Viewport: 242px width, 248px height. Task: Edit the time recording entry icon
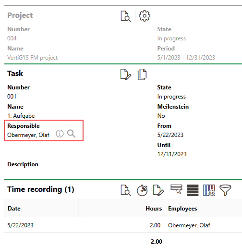pyautogui.click(x=158, y=190)
